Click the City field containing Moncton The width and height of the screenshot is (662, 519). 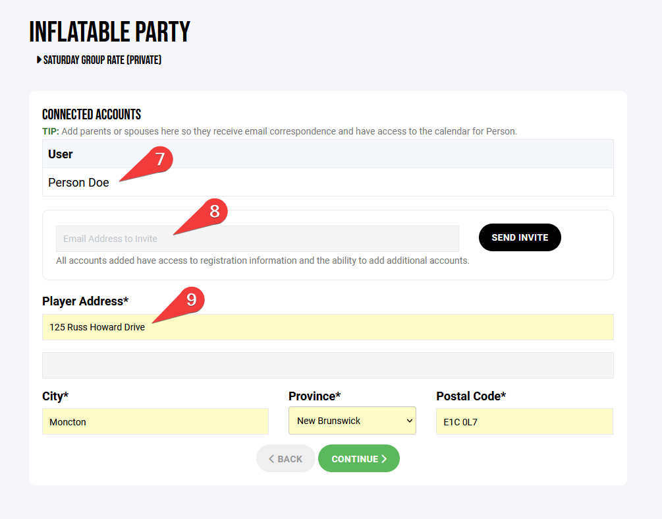(155, 421)
